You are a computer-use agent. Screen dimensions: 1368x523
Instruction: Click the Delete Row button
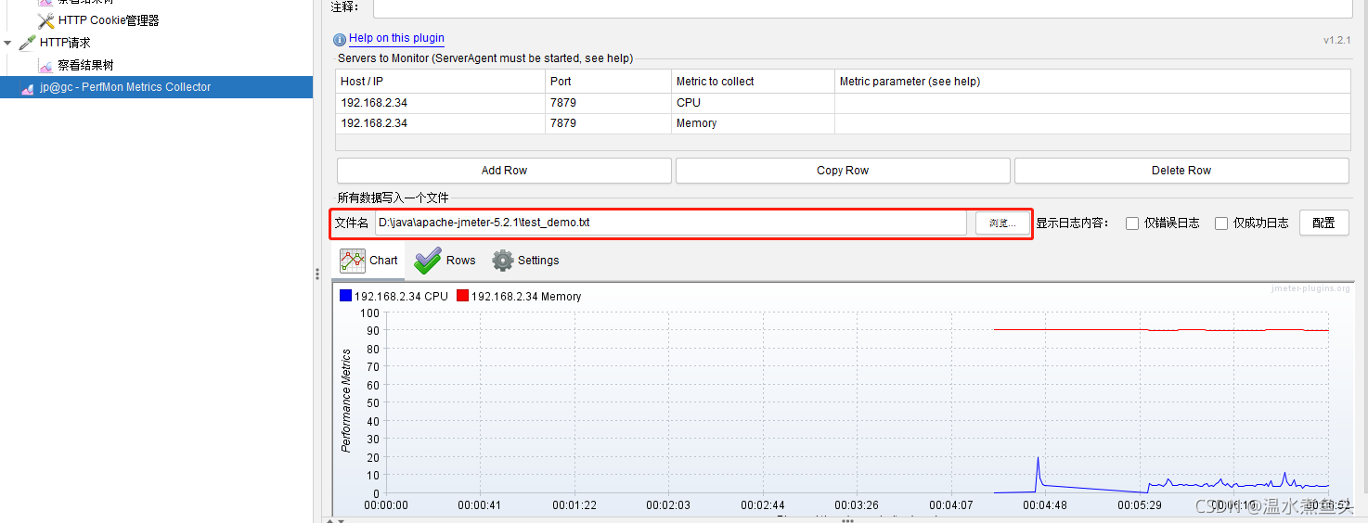pyautogui.click(x=1181, y=171)
